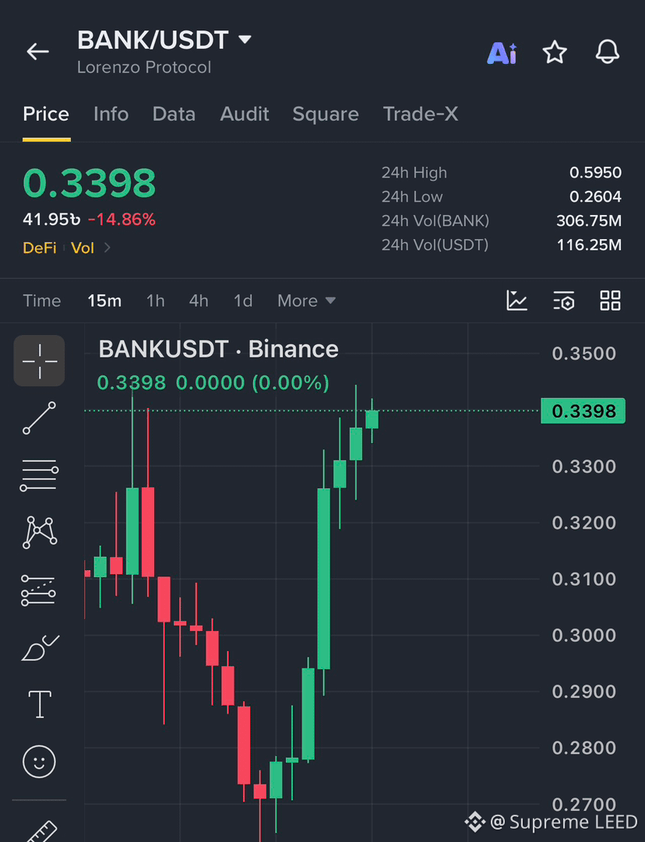
Task: Click the 0.3000 price axis label
Action: pyautogui.click(x=583, y=636)
